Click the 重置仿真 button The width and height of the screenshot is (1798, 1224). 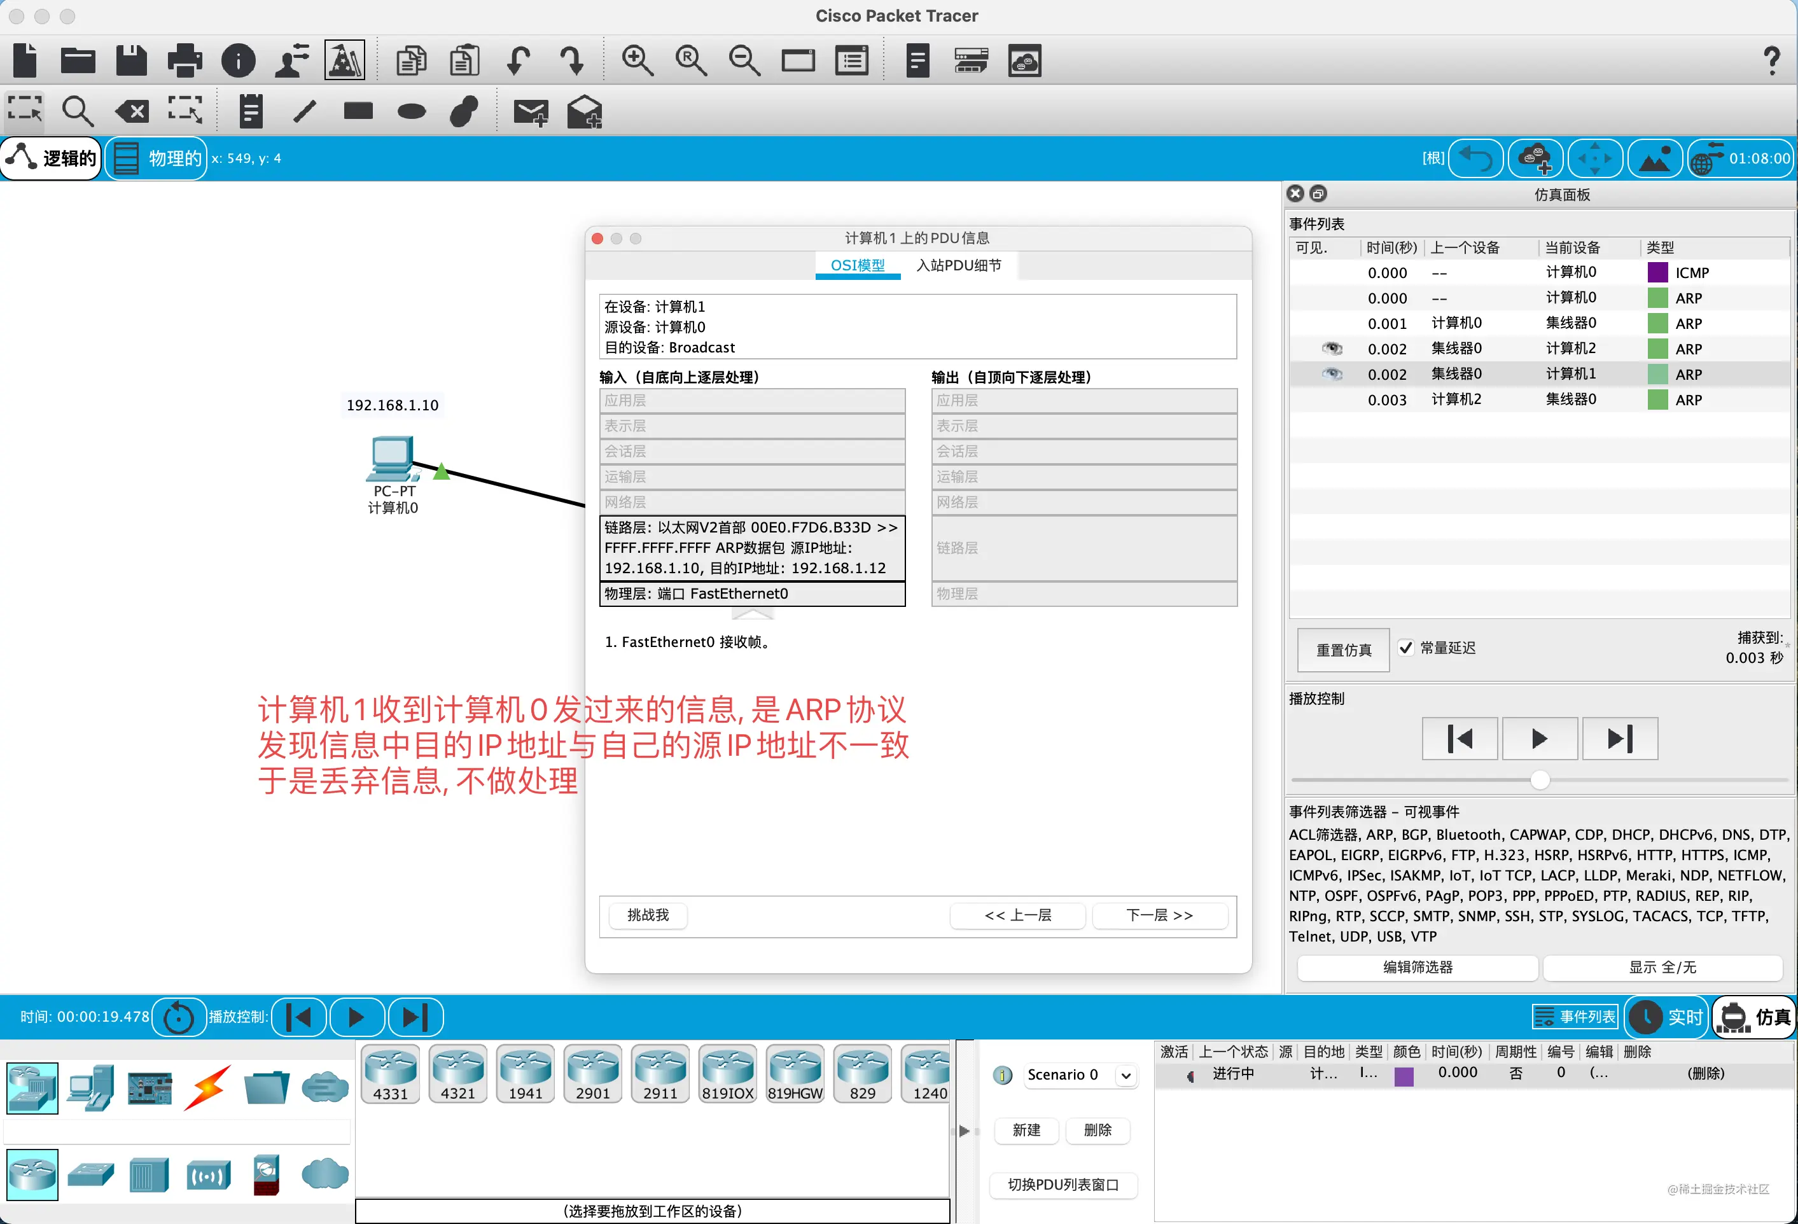click(1343, 650)
